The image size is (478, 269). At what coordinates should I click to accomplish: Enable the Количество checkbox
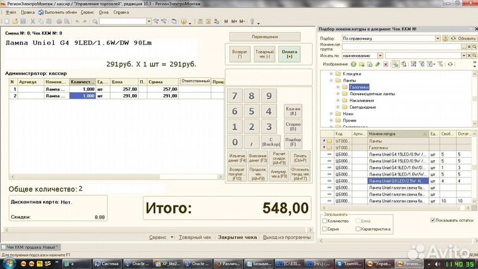[x=323, y=220]
